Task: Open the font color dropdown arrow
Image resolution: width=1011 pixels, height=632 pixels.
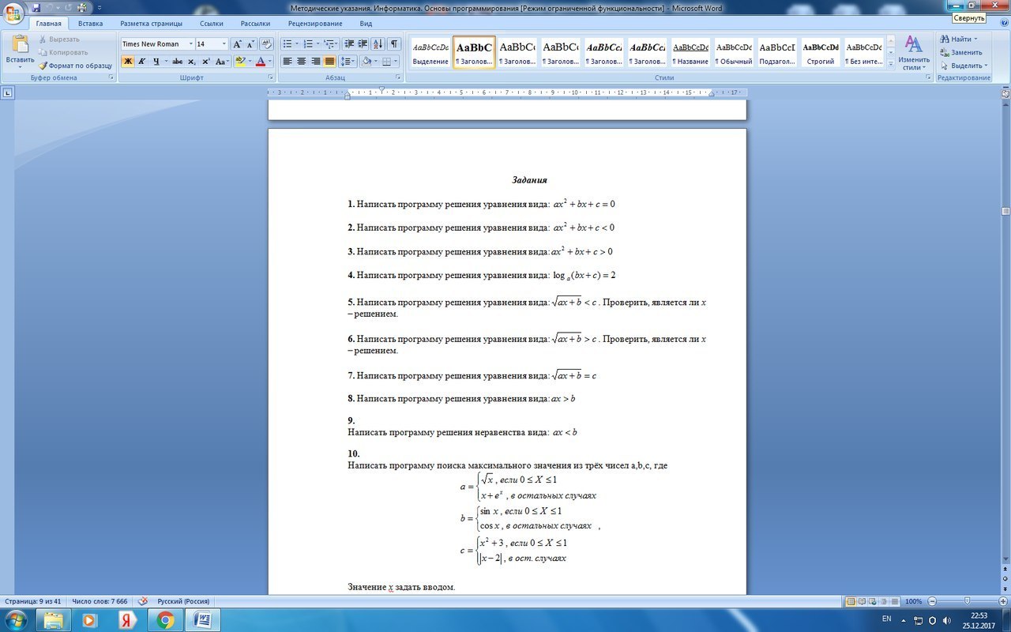Action: pyautogui.click(x=270, y=62)
